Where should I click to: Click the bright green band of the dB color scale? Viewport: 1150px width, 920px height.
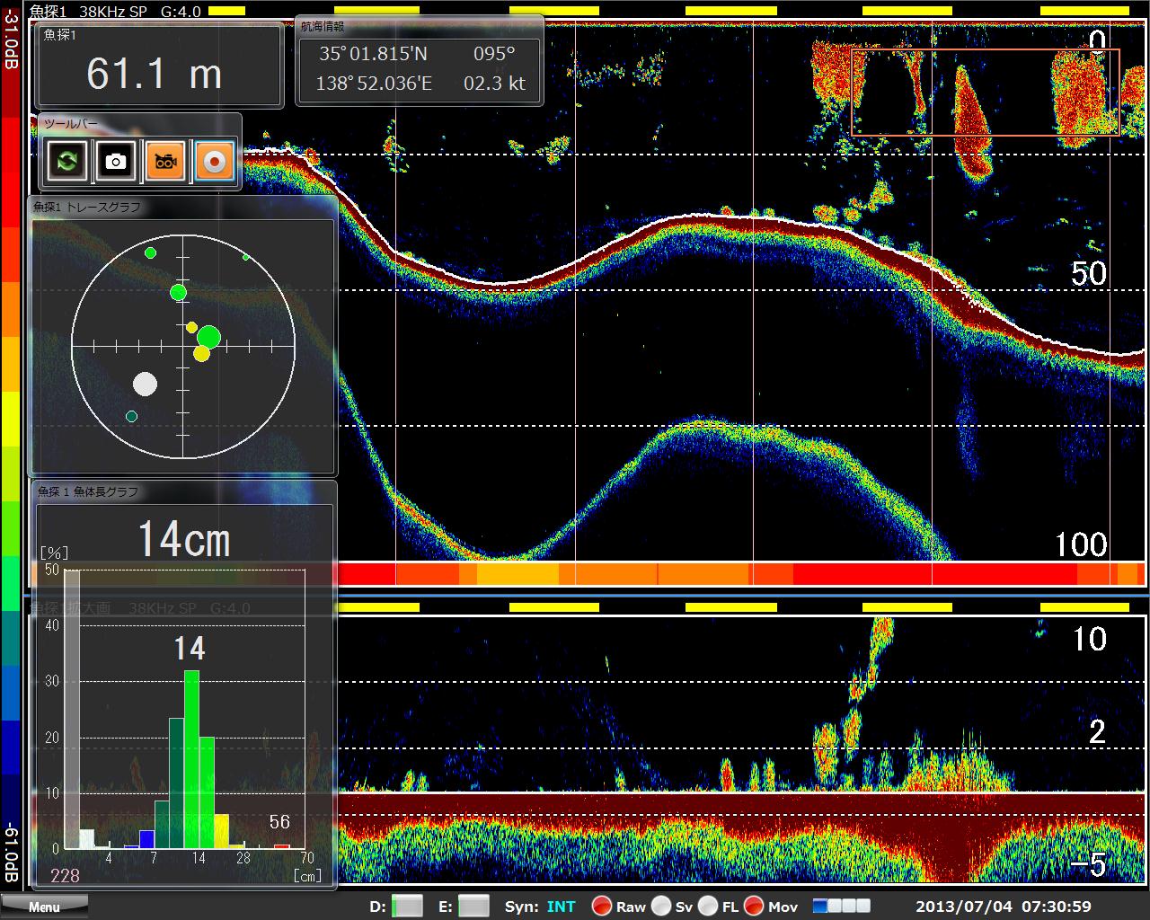click(x=11, y=583)
